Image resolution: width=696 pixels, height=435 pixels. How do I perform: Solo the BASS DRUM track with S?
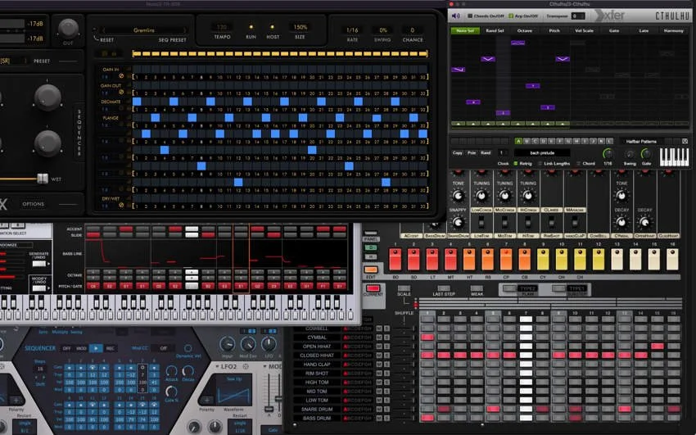pos(386,418)
